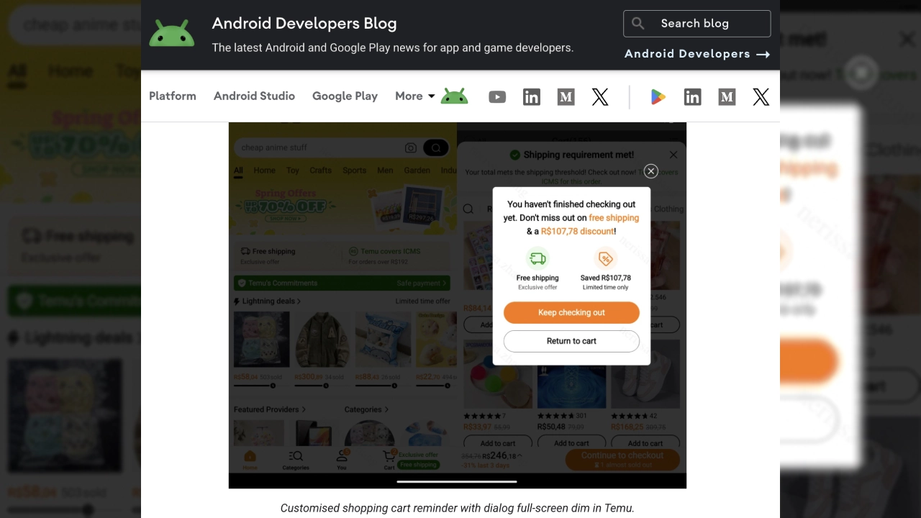The height and width of the screenshot is (518, 921).
Task: Click the X (Twitter) icon in navigation
Action: click(x=600, y=96)
